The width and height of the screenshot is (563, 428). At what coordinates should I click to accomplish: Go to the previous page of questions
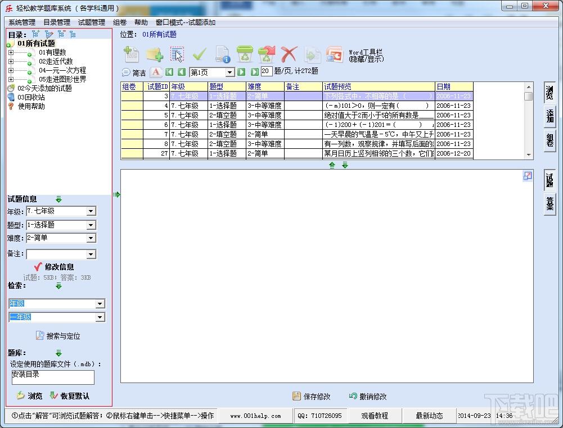pyautogui.click(x=181, y=72)
